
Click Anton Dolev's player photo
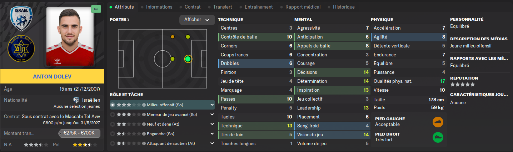70,37
